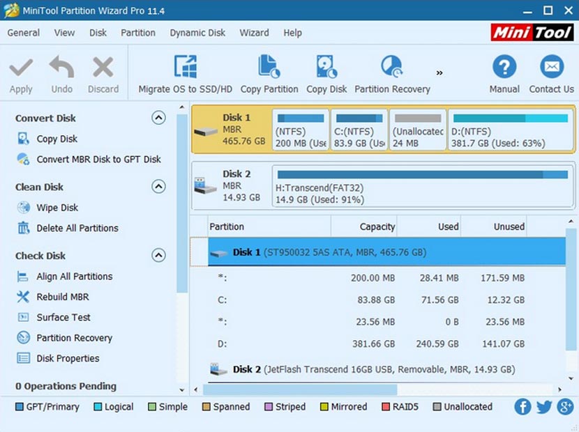Collapse the Clean Disk section
The height and width of the screenshot is (432, 579).
(x=159, y=187)
